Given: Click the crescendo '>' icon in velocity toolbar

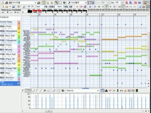Looking at the screenshot, I should click(x=114, y=90).
